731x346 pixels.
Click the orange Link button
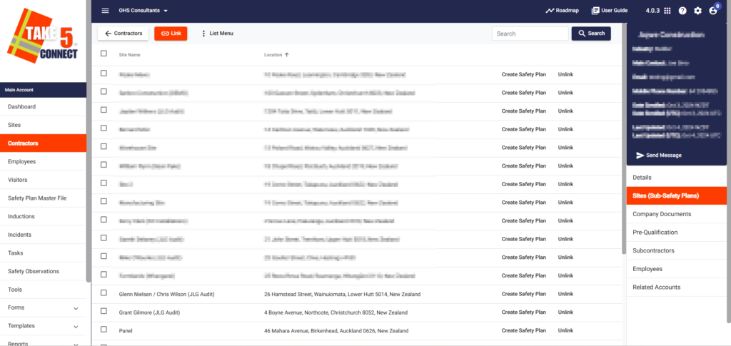click(171, 34)
